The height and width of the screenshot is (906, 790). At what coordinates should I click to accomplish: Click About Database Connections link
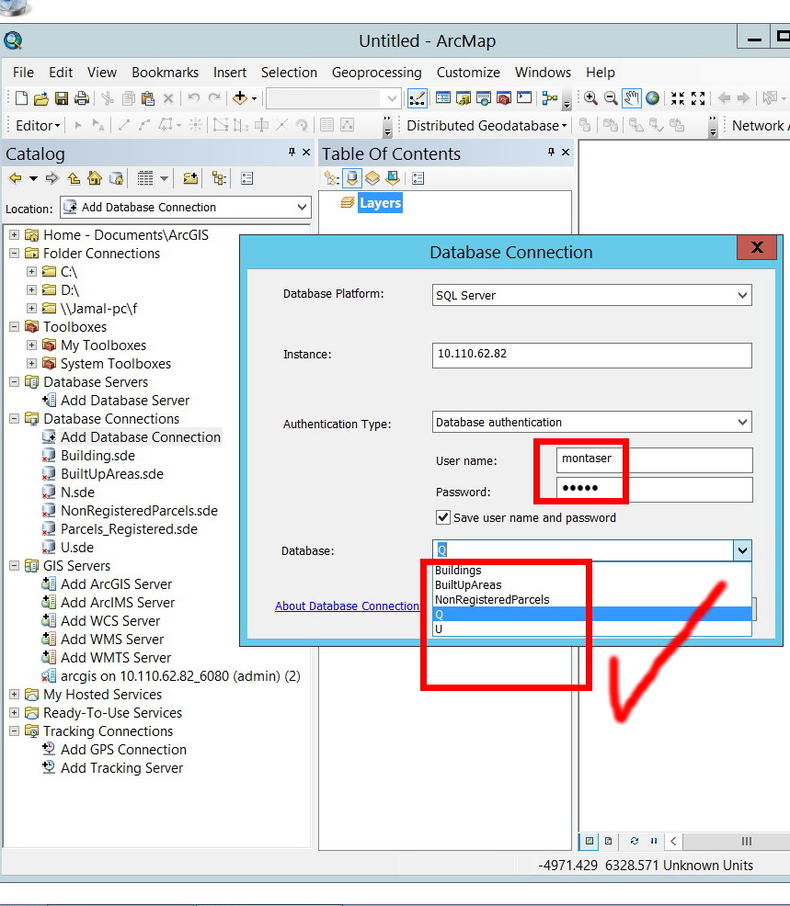pos(347,606)
